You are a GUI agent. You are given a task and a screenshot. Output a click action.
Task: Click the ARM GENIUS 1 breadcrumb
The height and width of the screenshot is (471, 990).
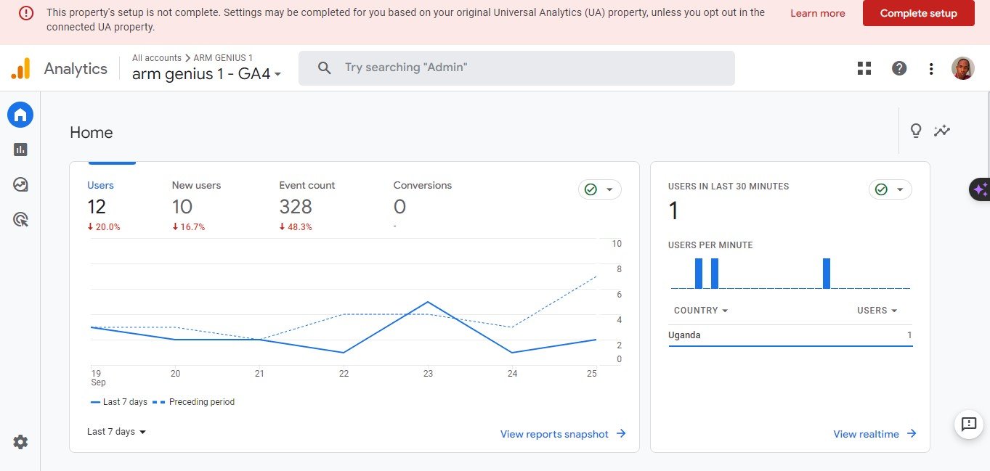click(x=223, y=57)
